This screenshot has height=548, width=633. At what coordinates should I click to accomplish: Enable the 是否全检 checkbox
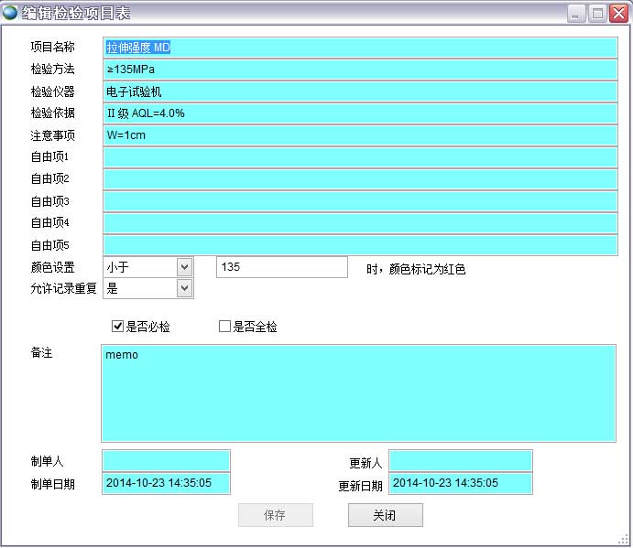coord(224,327)
